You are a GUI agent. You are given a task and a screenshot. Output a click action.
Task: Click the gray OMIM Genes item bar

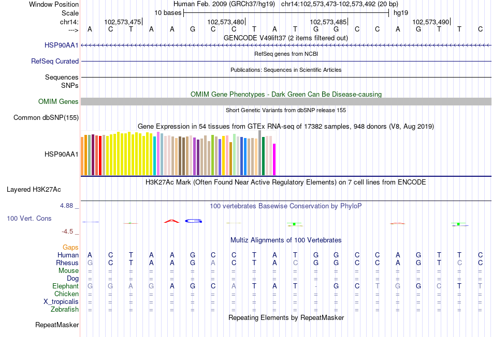pos(286,101)
